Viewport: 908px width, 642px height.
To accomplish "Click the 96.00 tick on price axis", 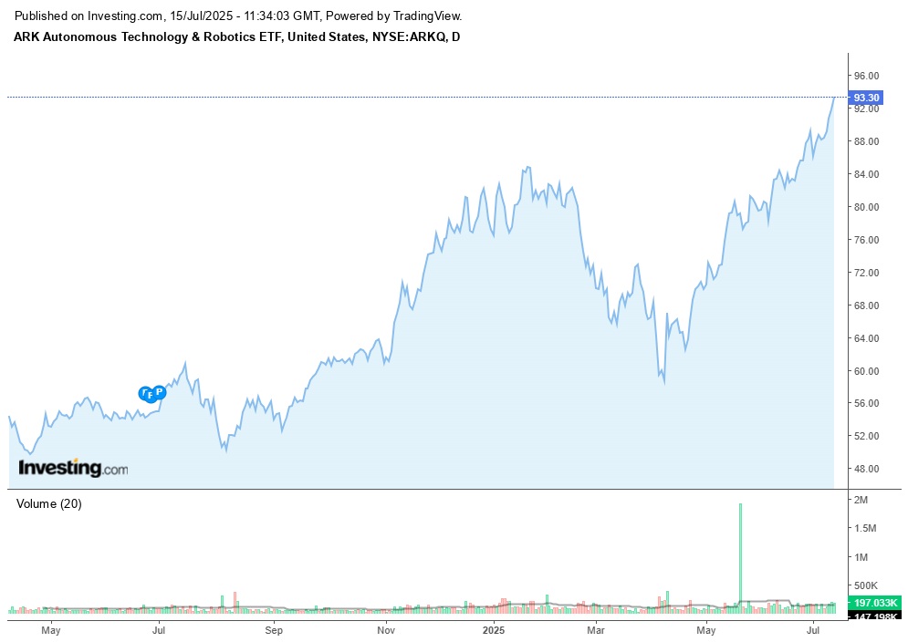I will pyautogui.click(x=866, y=76).
